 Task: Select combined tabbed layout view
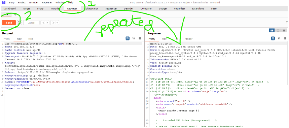click(284, 30)
